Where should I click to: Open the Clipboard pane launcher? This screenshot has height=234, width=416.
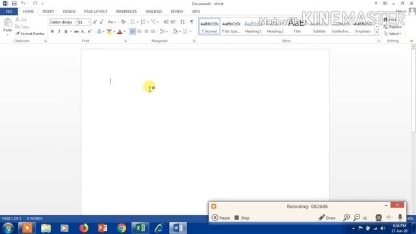(x=45, y=41)
